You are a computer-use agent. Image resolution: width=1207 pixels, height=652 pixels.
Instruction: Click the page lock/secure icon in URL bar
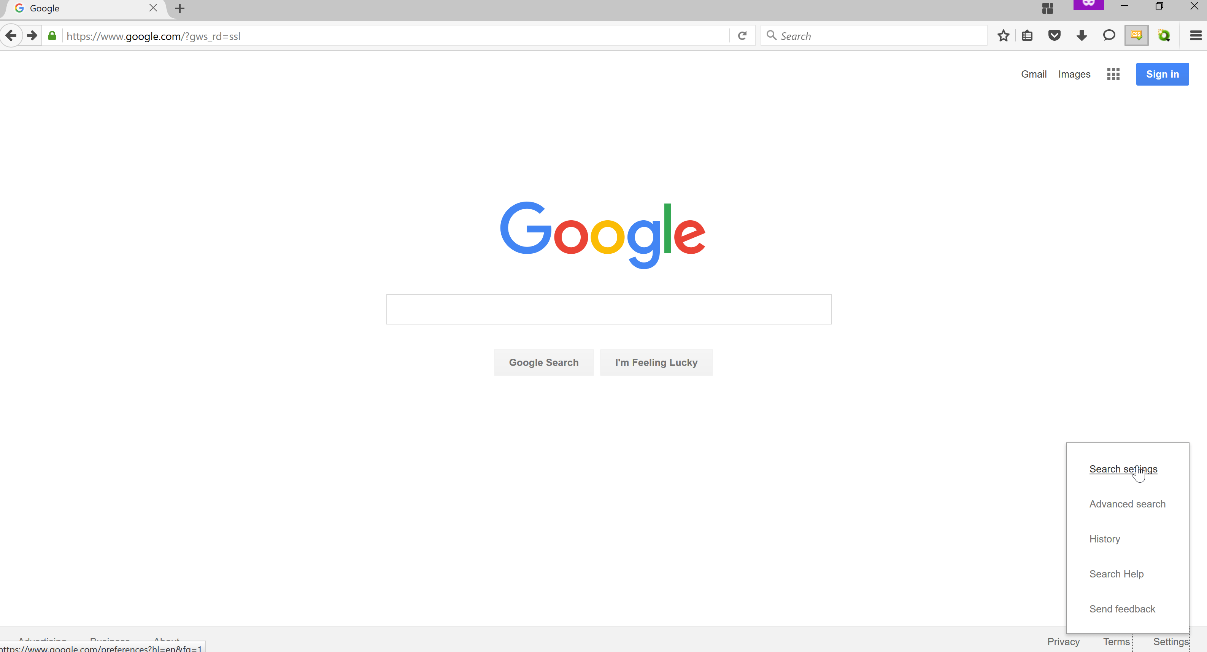tap(51, 36)
